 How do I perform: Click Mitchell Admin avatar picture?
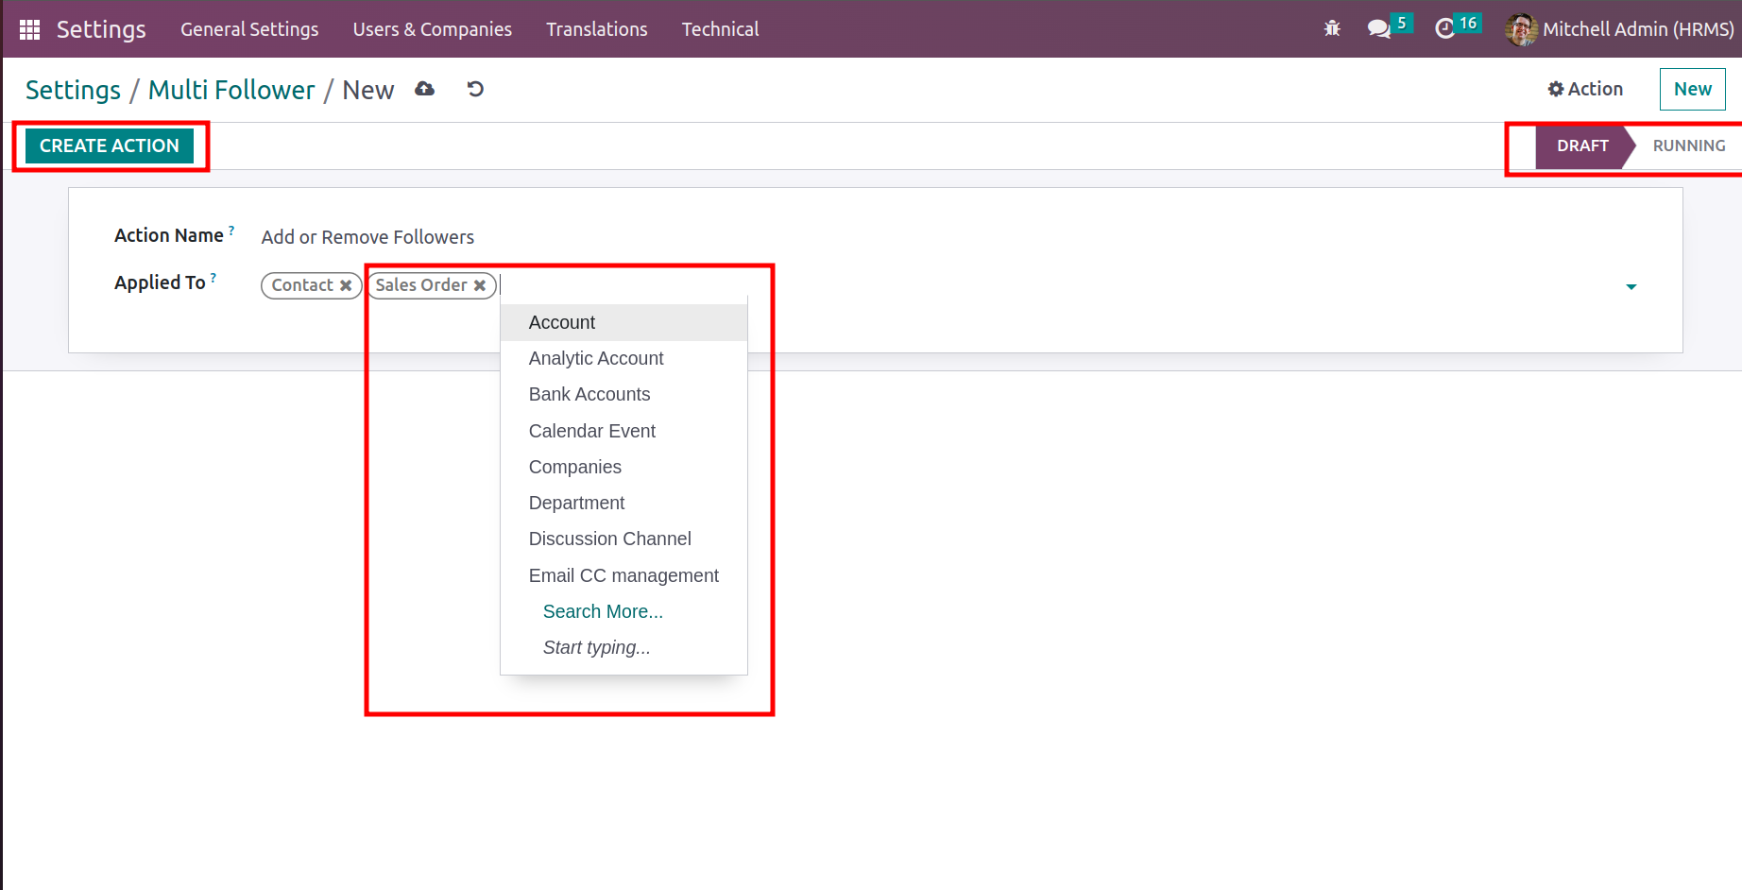click(1521, 29)
